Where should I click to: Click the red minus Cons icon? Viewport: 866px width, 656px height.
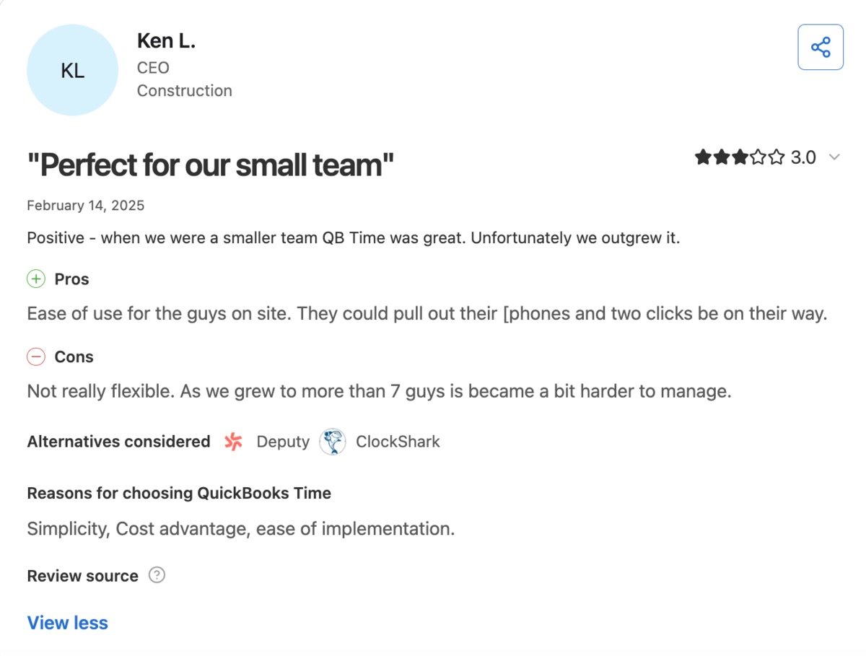pos(35,357)
